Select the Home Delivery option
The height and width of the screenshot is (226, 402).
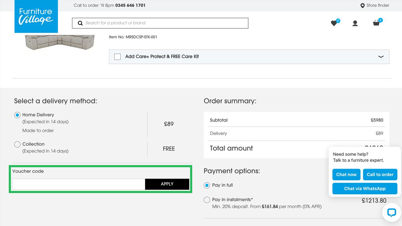click(17, 115)
